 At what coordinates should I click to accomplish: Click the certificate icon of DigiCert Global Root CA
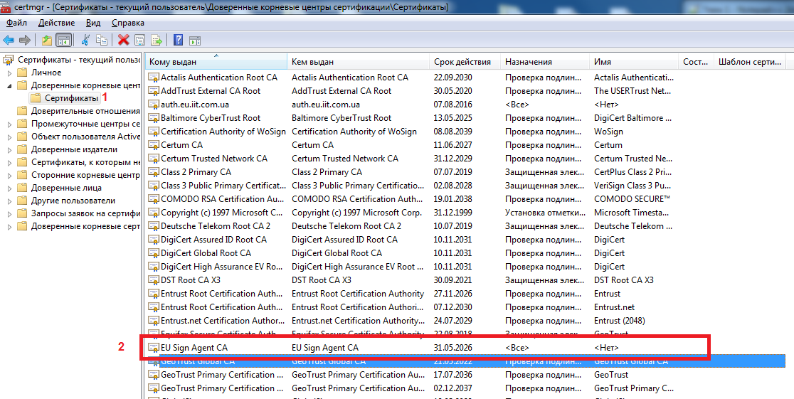[x=154, y=253]
